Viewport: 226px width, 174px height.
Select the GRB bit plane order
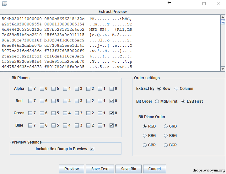pyautogui.click(x=166, y=126)
